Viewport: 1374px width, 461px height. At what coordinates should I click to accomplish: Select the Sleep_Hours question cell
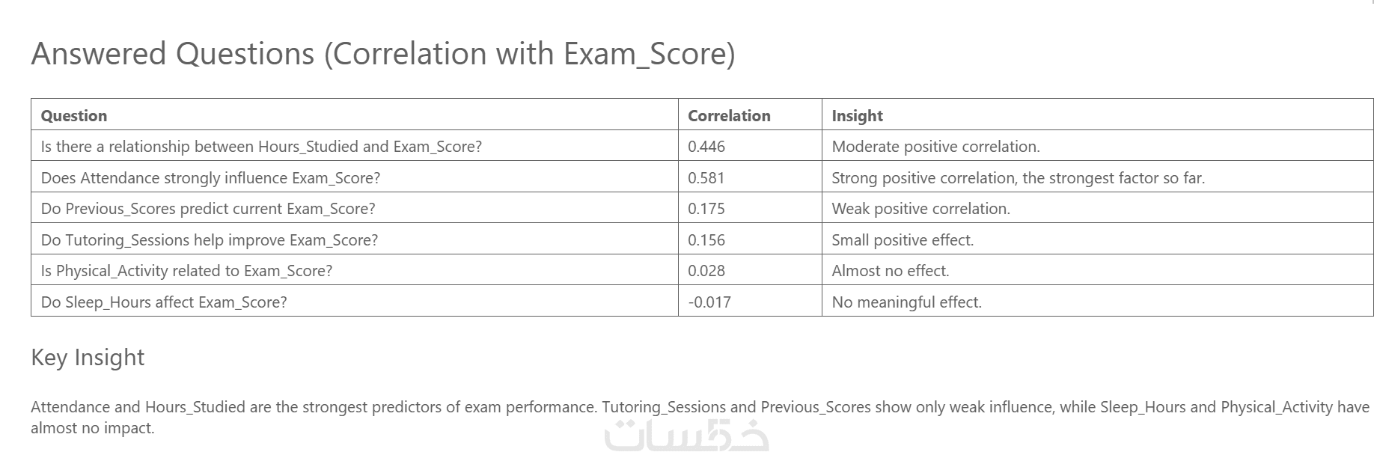(164, 302)
